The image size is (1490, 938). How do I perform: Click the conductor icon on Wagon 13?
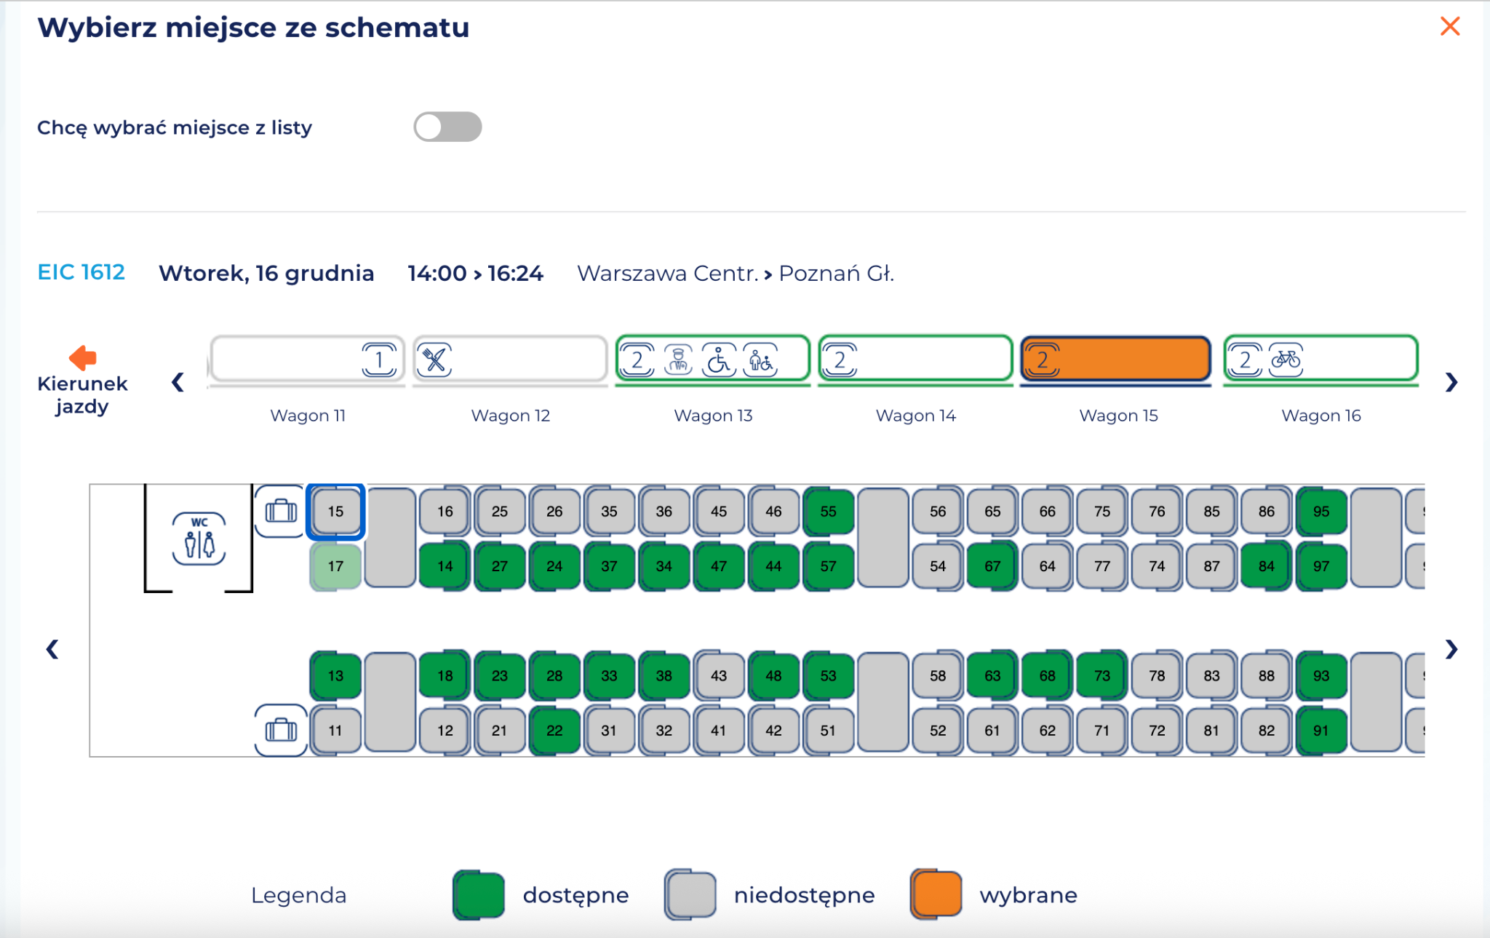678,359
